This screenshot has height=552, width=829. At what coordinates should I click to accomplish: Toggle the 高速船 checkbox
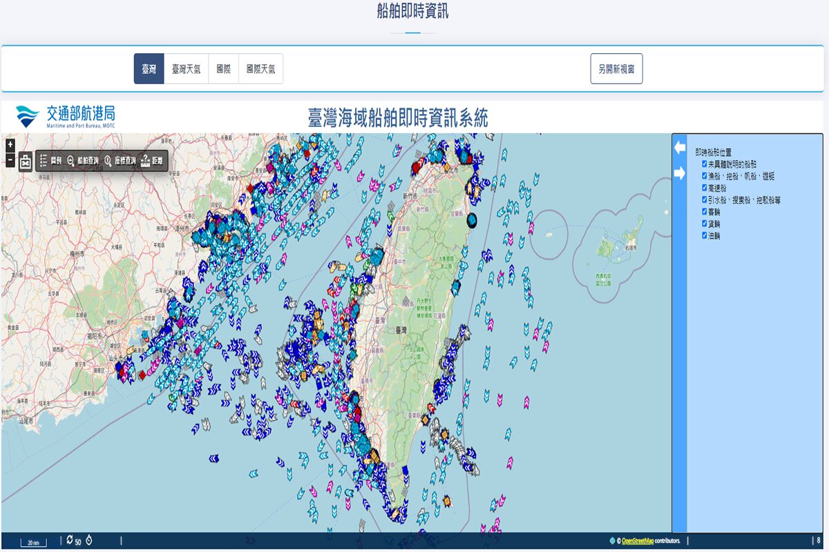(705, 188)
